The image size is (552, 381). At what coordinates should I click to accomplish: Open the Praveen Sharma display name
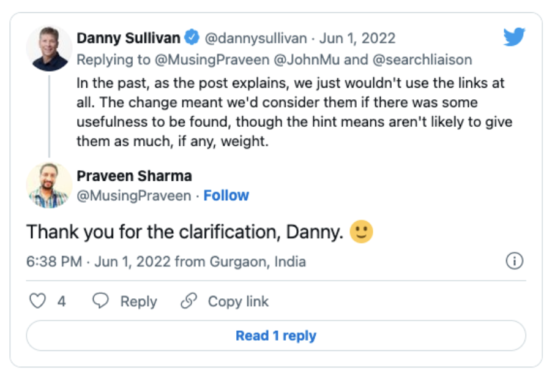134,176
